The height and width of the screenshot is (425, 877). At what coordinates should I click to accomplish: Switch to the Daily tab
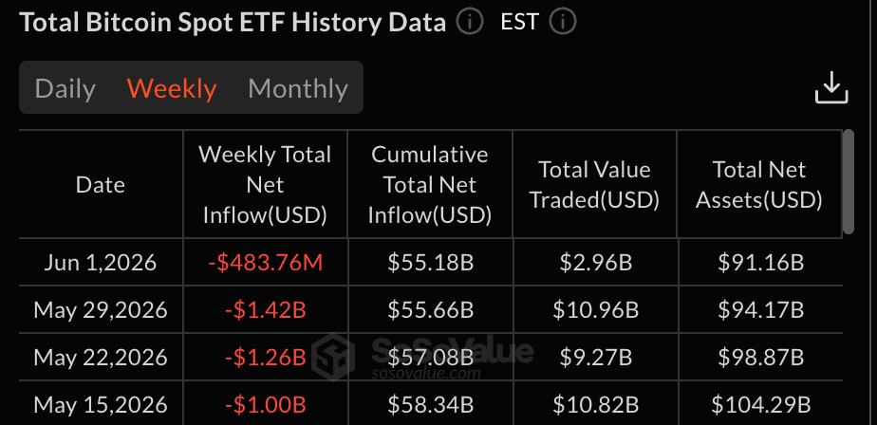(65, 88)
